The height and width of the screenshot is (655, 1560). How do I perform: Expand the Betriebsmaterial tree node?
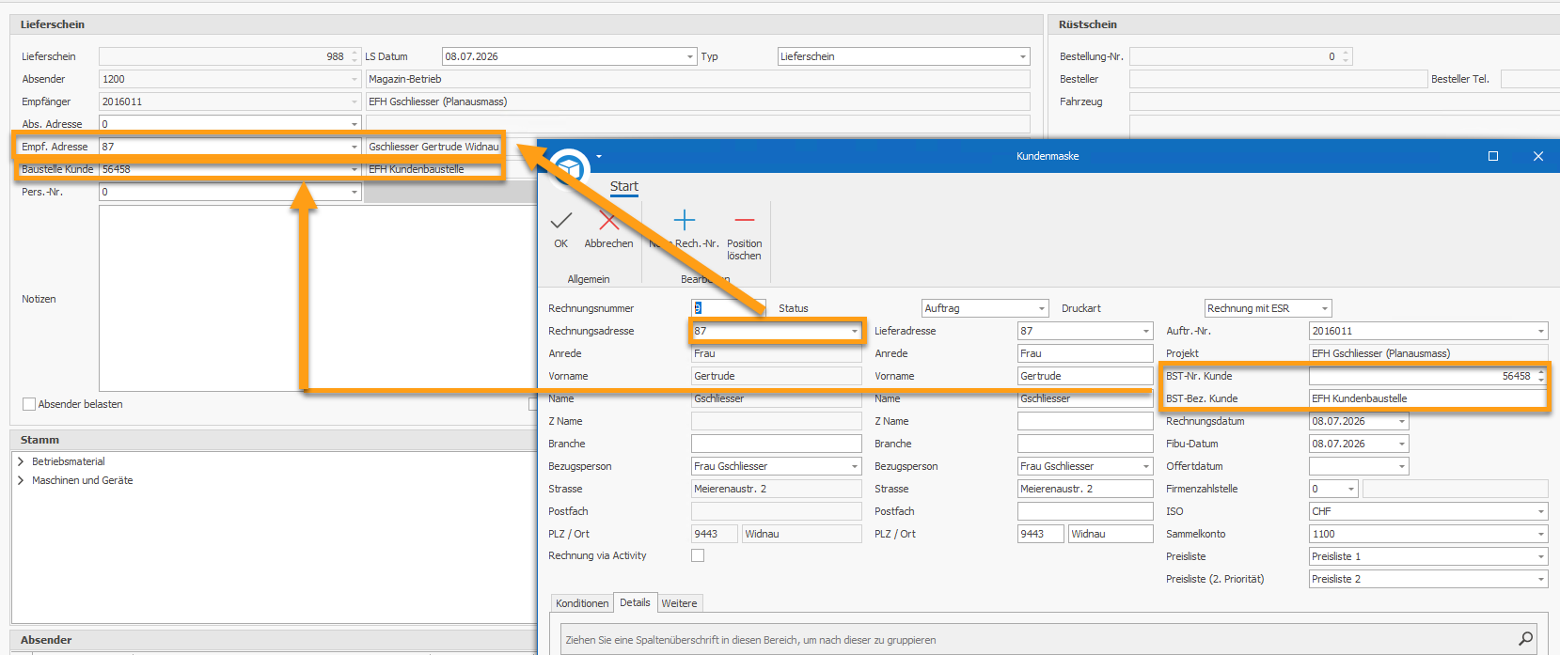tap(21, 461)
